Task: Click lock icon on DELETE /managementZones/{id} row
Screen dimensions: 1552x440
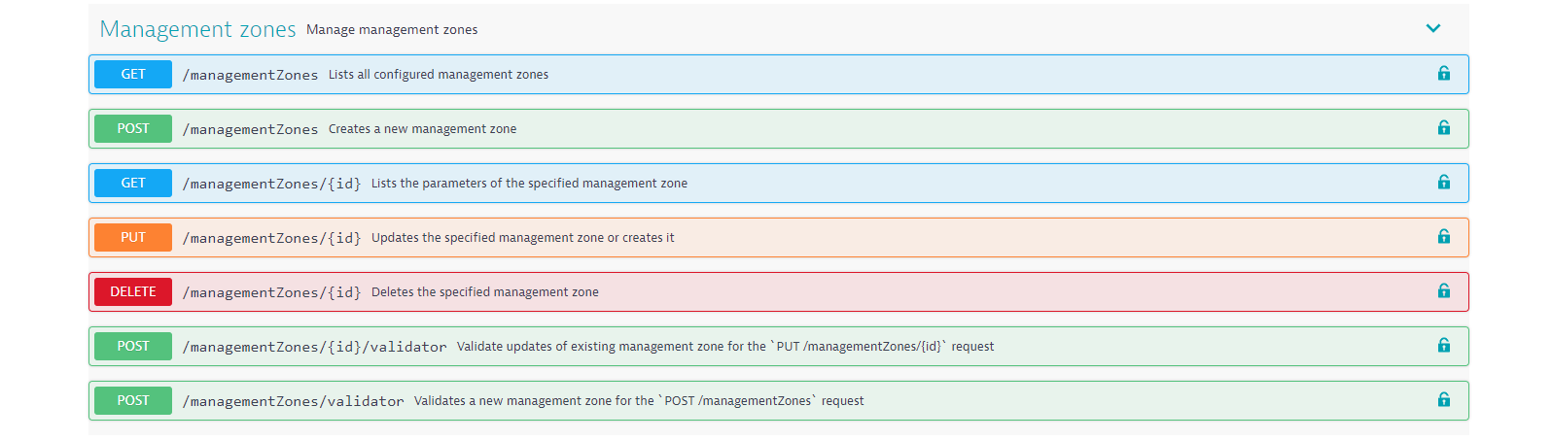Action: (1444, 291)
